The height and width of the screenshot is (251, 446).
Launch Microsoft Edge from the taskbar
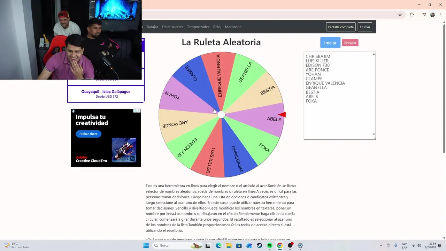pyautogui.click(x=218, y=245)
